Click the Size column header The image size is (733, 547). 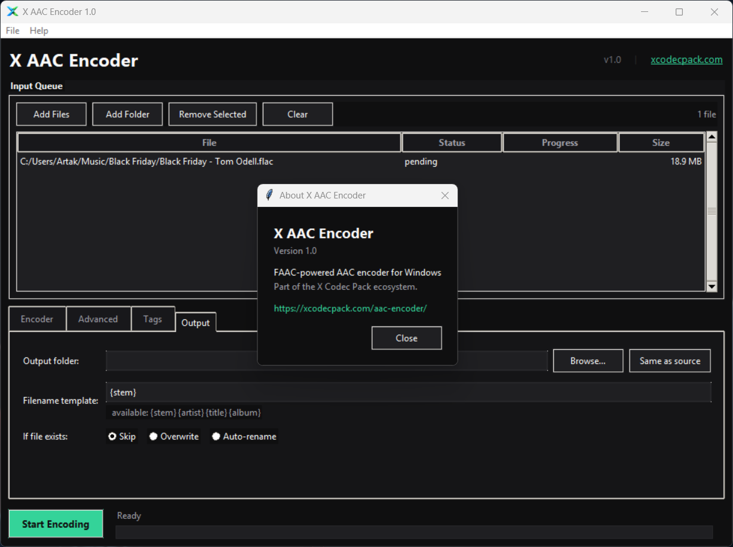[x=661, y=143]
